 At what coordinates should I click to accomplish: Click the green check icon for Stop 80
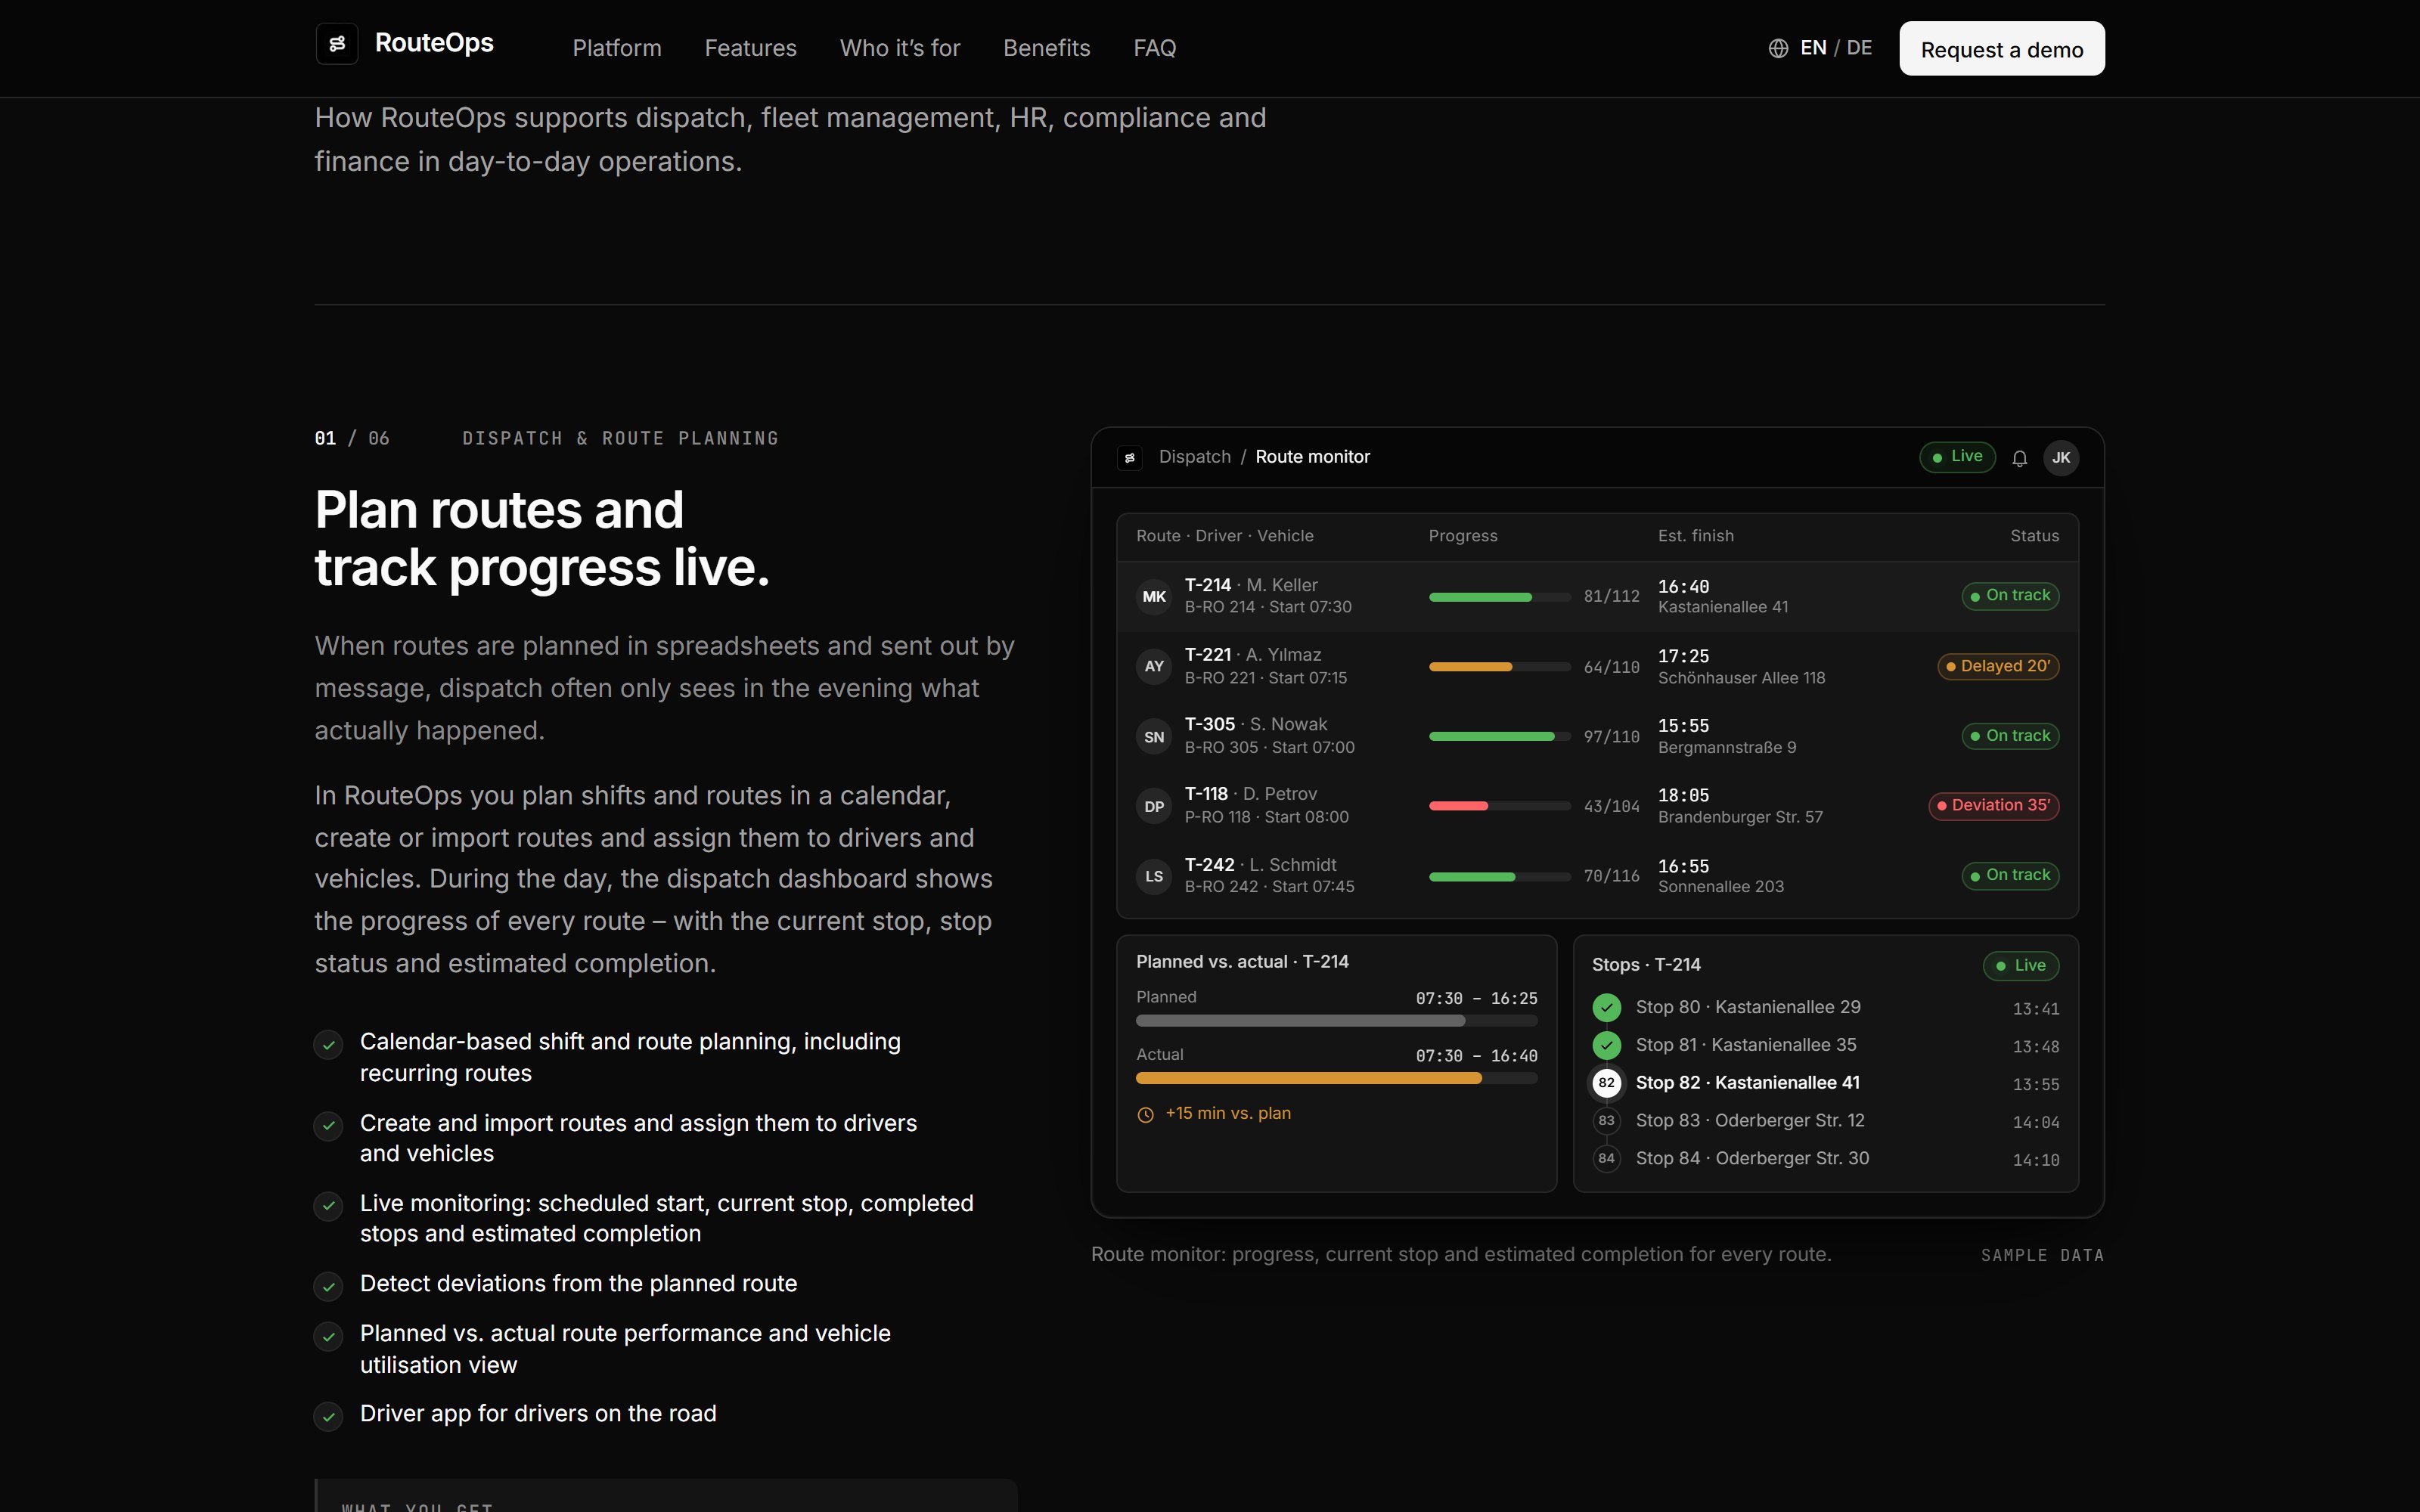click(x=1606, y=1007)
